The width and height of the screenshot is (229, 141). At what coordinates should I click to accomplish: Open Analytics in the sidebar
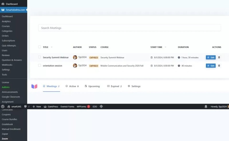[6, 22]
